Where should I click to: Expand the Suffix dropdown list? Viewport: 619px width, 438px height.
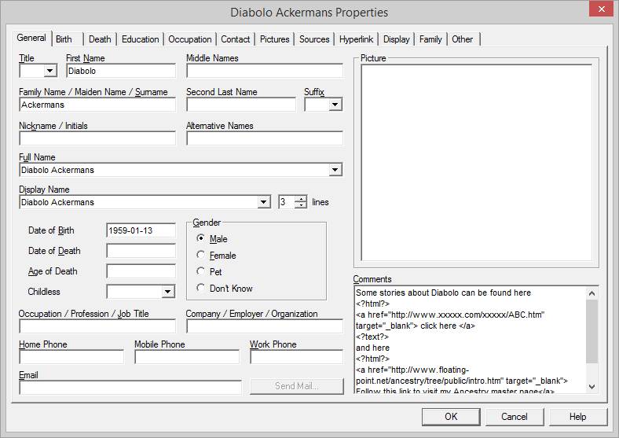[x=335, y=105]
